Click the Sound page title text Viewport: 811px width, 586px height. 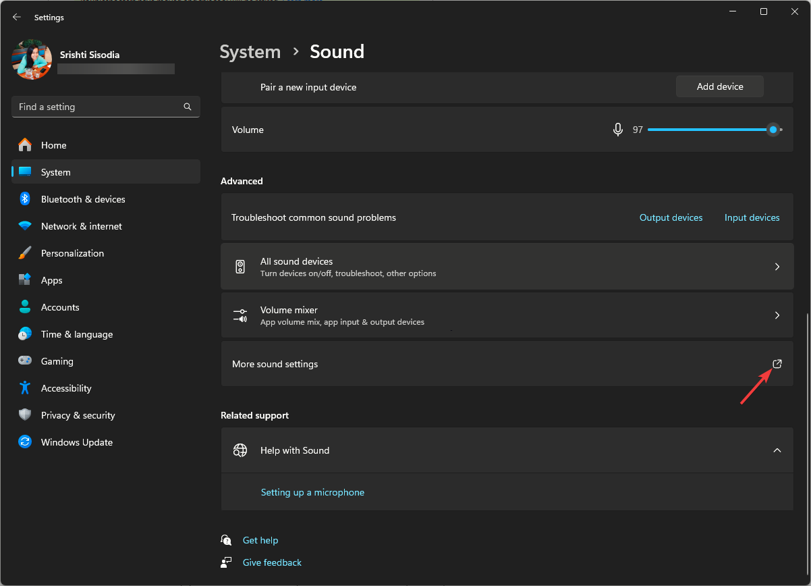pyautogui.click(x=337, y=52)
